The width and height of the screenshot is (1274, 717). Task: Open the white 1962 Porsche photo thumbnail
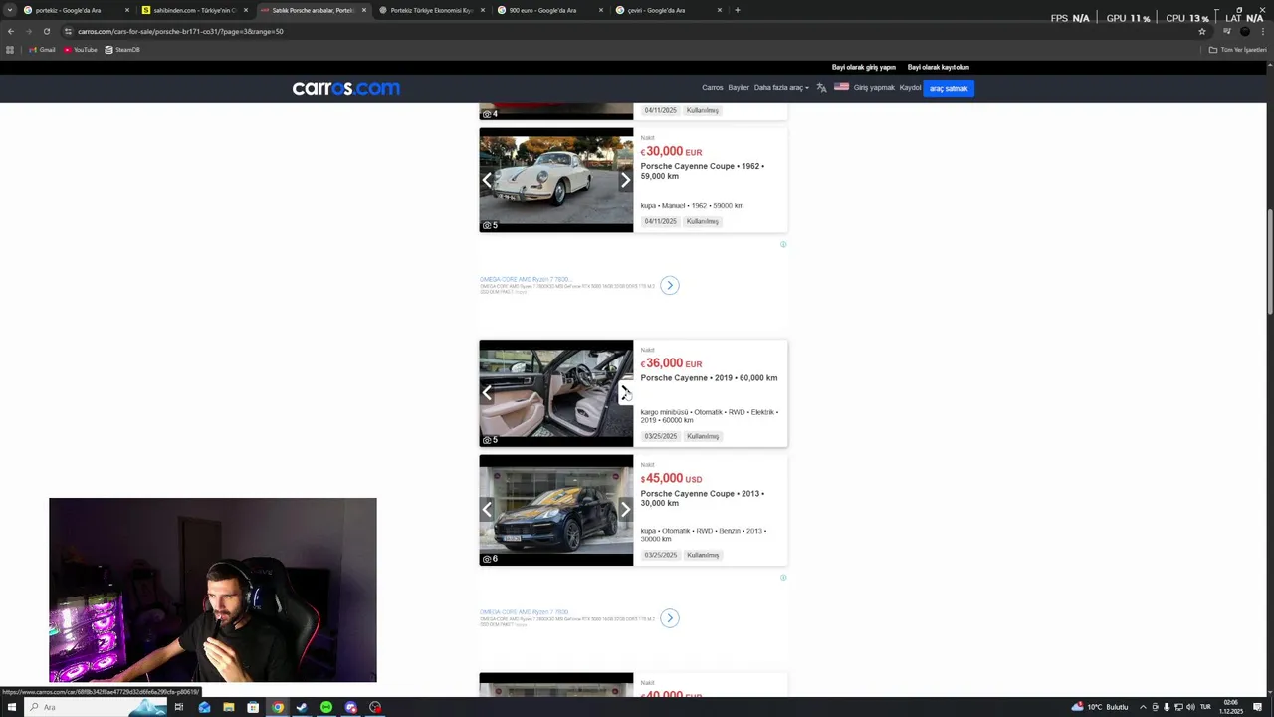click(x=555, y=180)
